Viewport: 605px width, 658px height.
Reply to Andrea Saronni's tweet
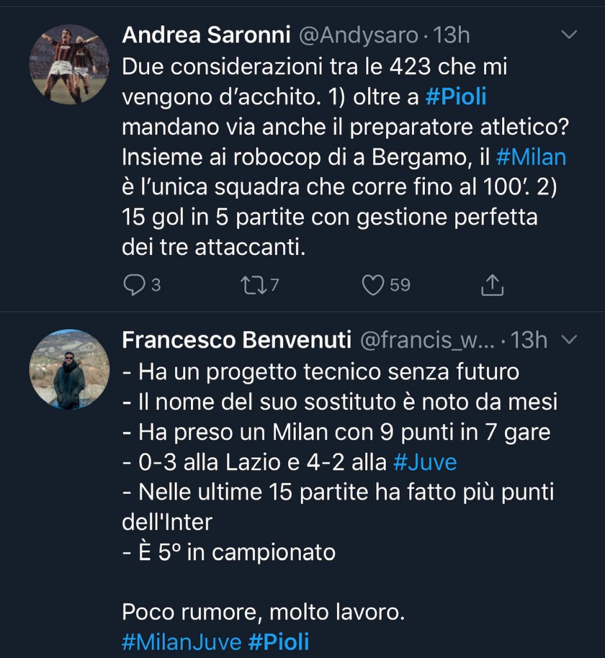(x=134, y=285)
